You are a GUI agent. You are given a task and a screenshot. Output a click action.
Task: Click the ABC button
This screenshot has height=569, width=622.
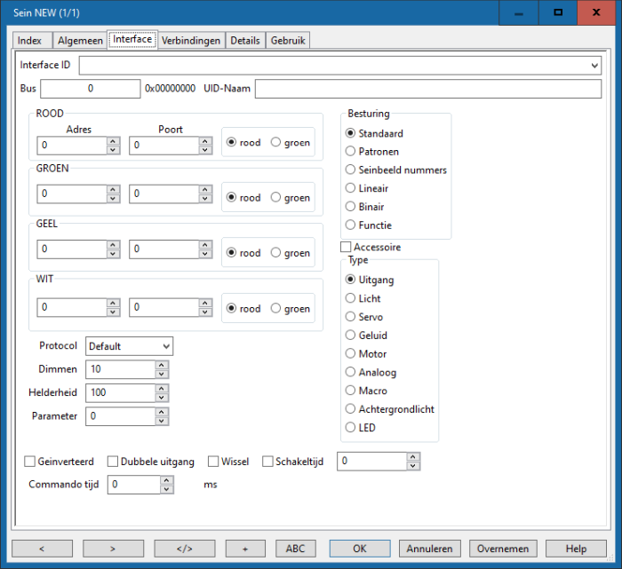click(x=296, y=549)
